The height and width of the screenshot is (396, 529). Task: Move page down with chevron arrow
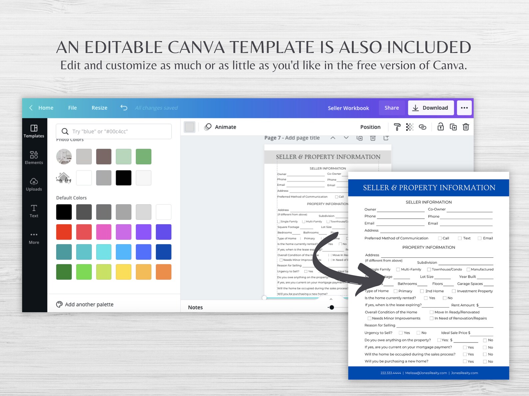[x=346, y=138]
